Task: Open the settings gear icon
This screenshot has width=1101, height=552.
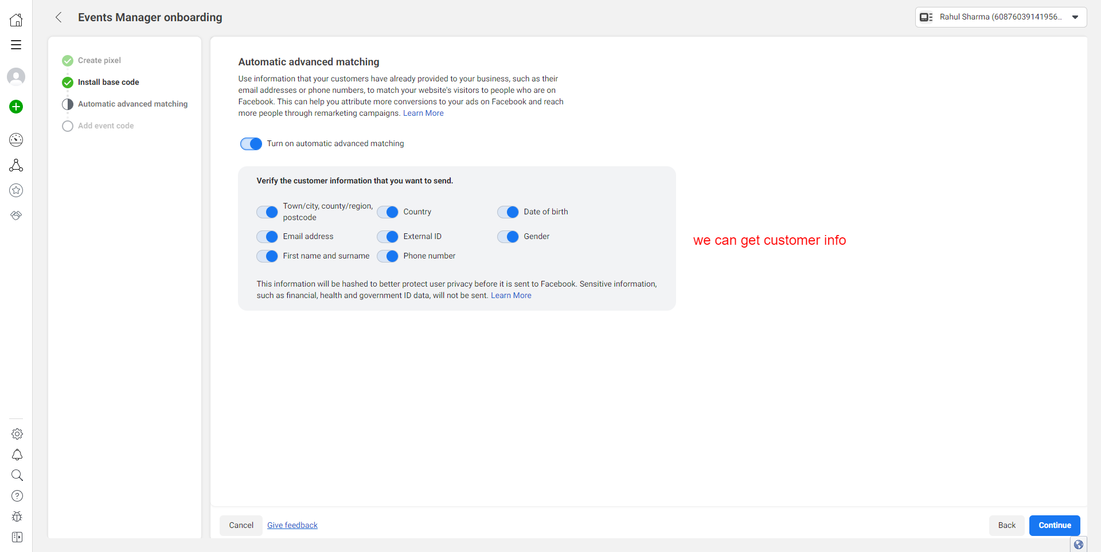Action: pyautogui.click(x=17, y=434)
